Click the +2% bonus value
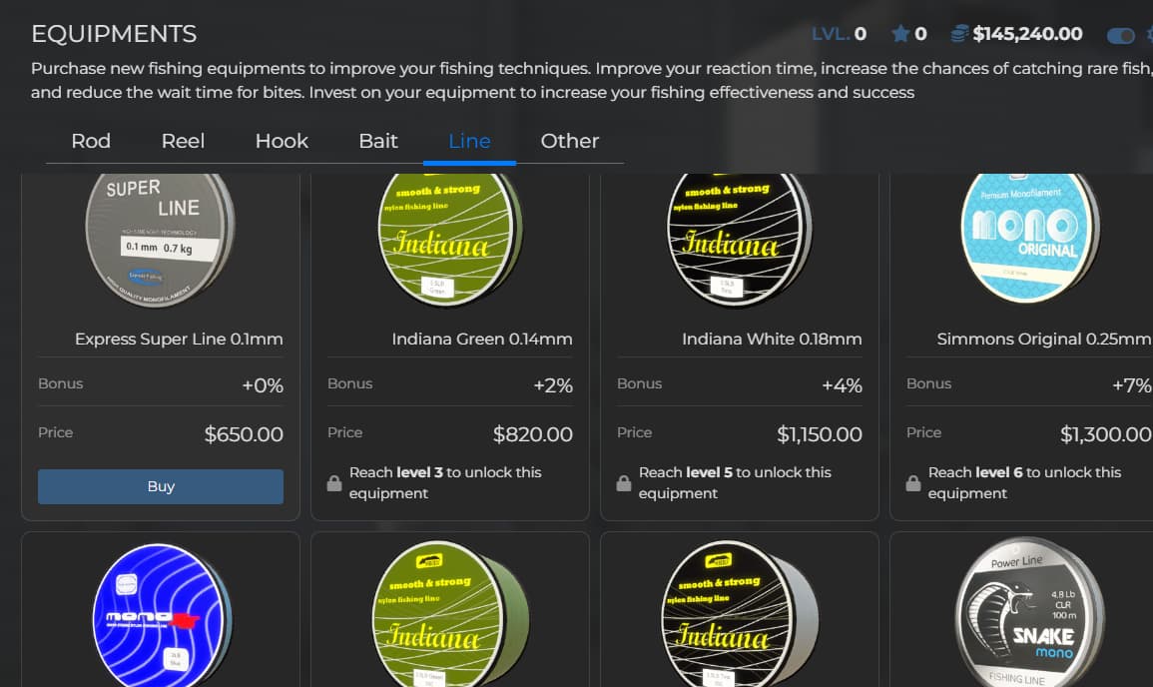 tap(553, 385)
